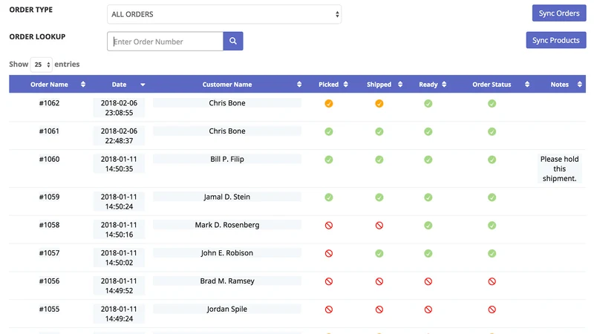Screen dimensions: 594x334
Task: Click the Sync Products button
Action: 555,40
